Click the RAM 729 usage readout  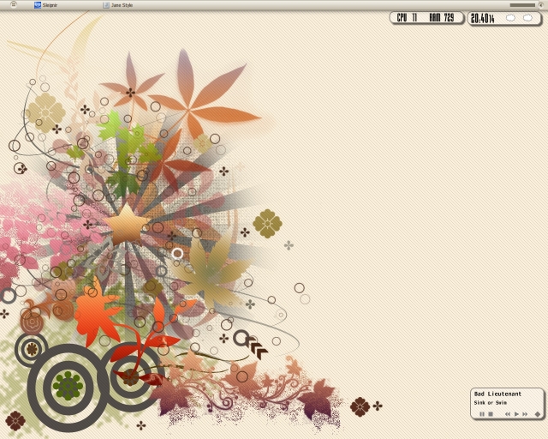point(442,17)
